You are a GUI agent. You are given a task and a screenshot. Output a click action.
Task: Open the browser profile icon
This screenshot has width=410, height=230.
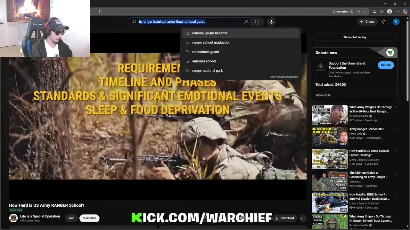[x=389, y=11]
